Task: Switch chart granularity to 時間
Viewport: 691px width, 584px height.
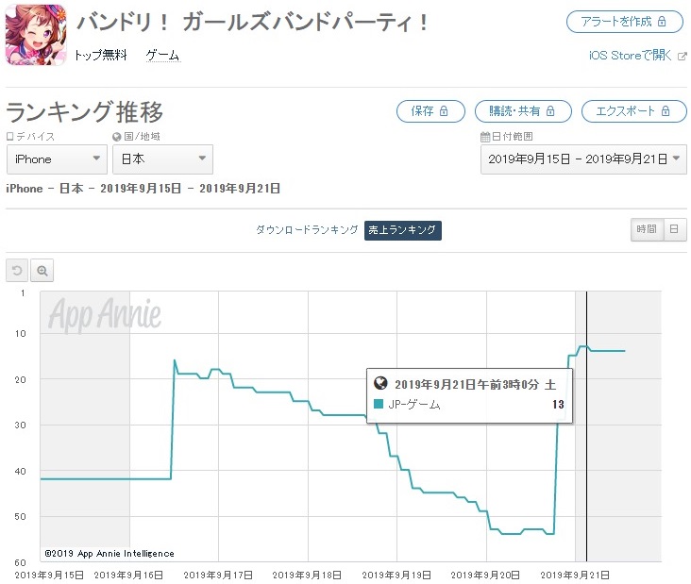Action: point(647,229)
